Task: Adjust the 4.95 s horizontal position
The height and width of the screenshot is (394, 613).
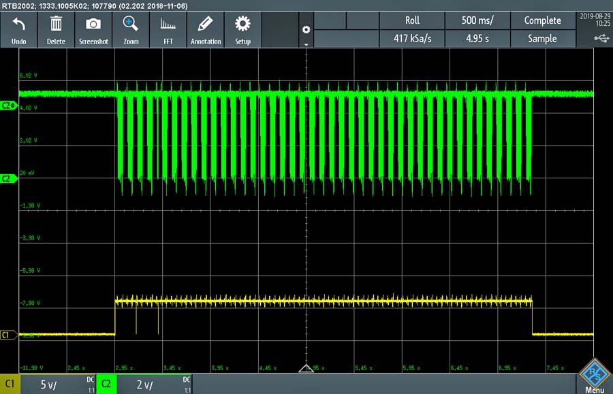Action: (x=477, y=38)
